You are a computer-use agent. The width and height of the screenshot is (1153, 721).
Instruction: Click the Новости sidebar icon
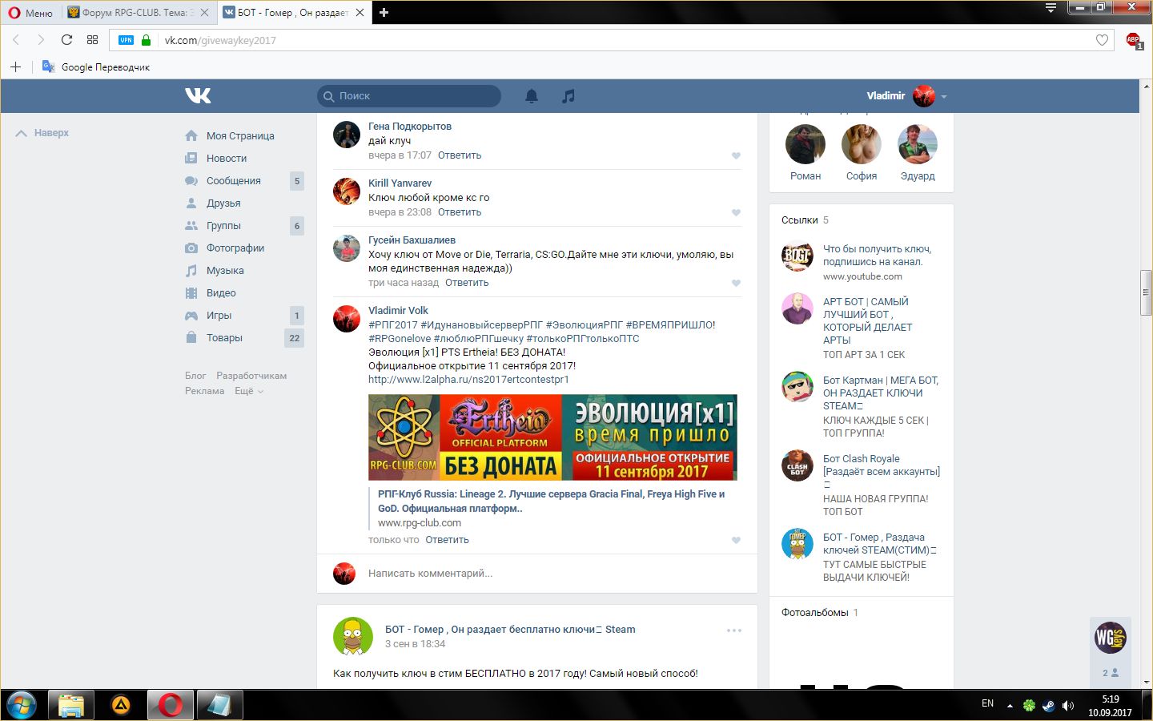(191, 159)
